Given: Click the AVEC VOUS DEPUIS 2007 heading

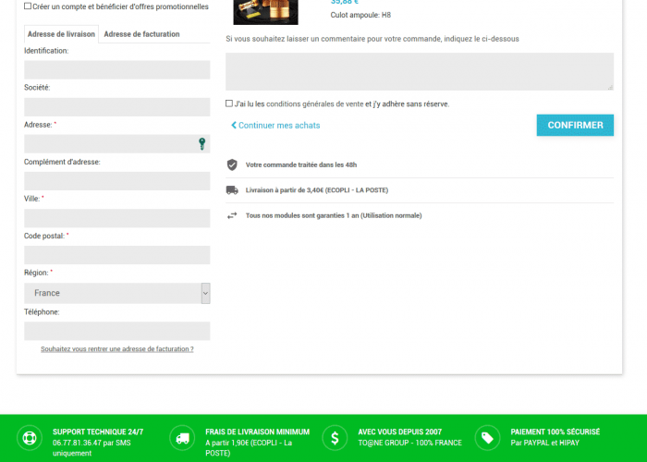Looking at the screenshot, I should click(x=400, y=432).
